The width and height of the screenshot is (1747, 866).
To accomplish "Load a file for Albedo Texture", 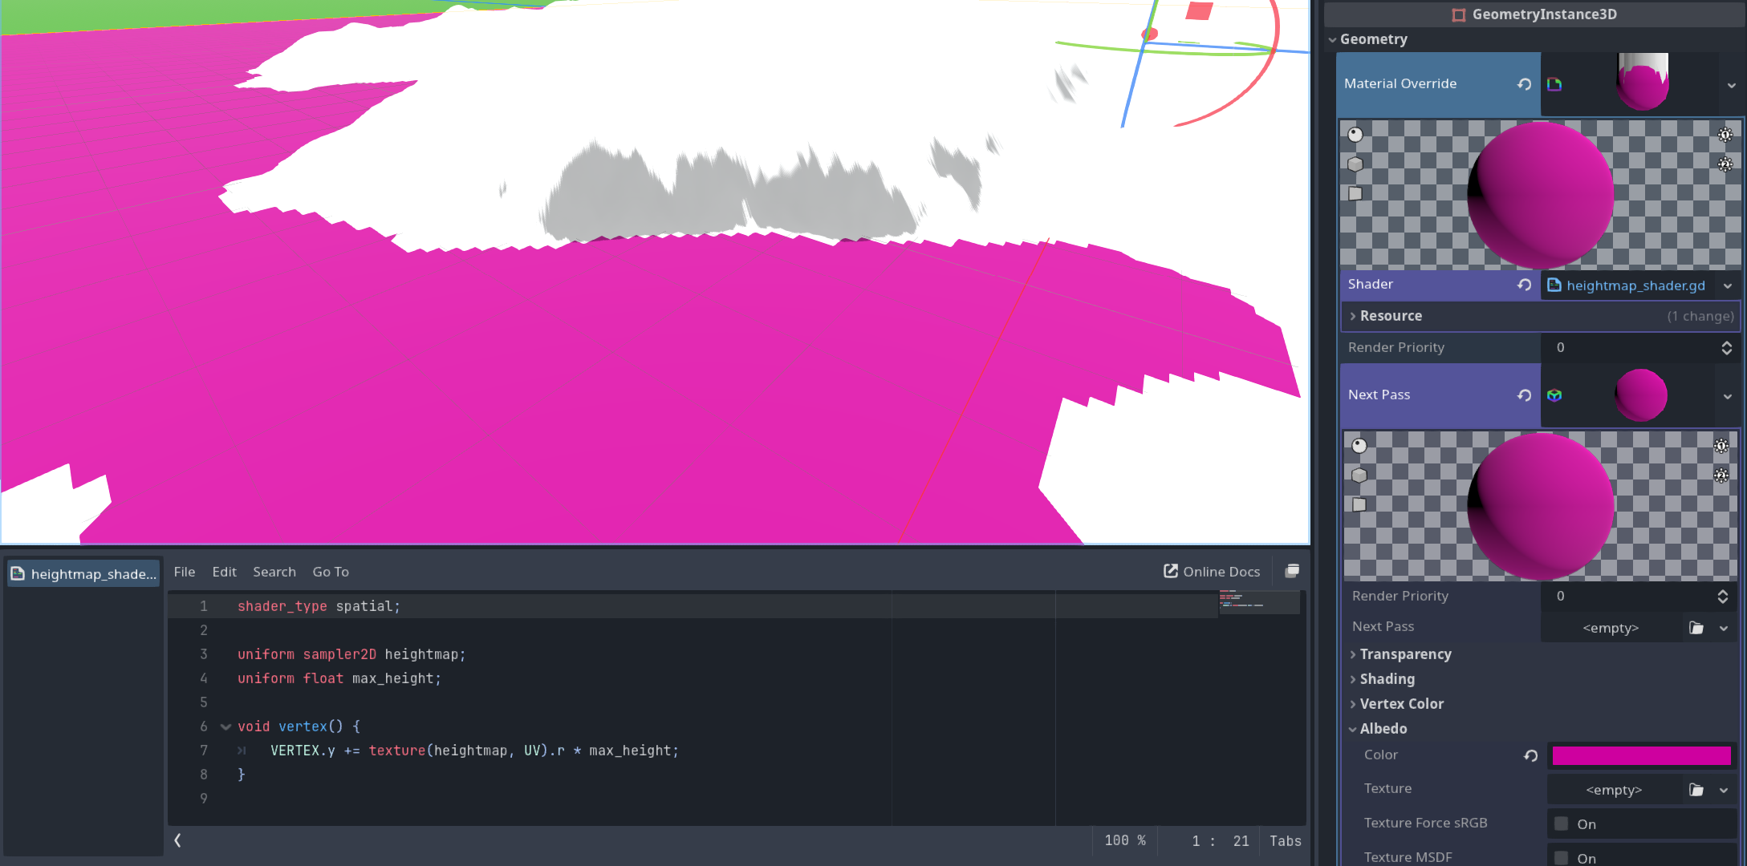I will coord(1696,790).
